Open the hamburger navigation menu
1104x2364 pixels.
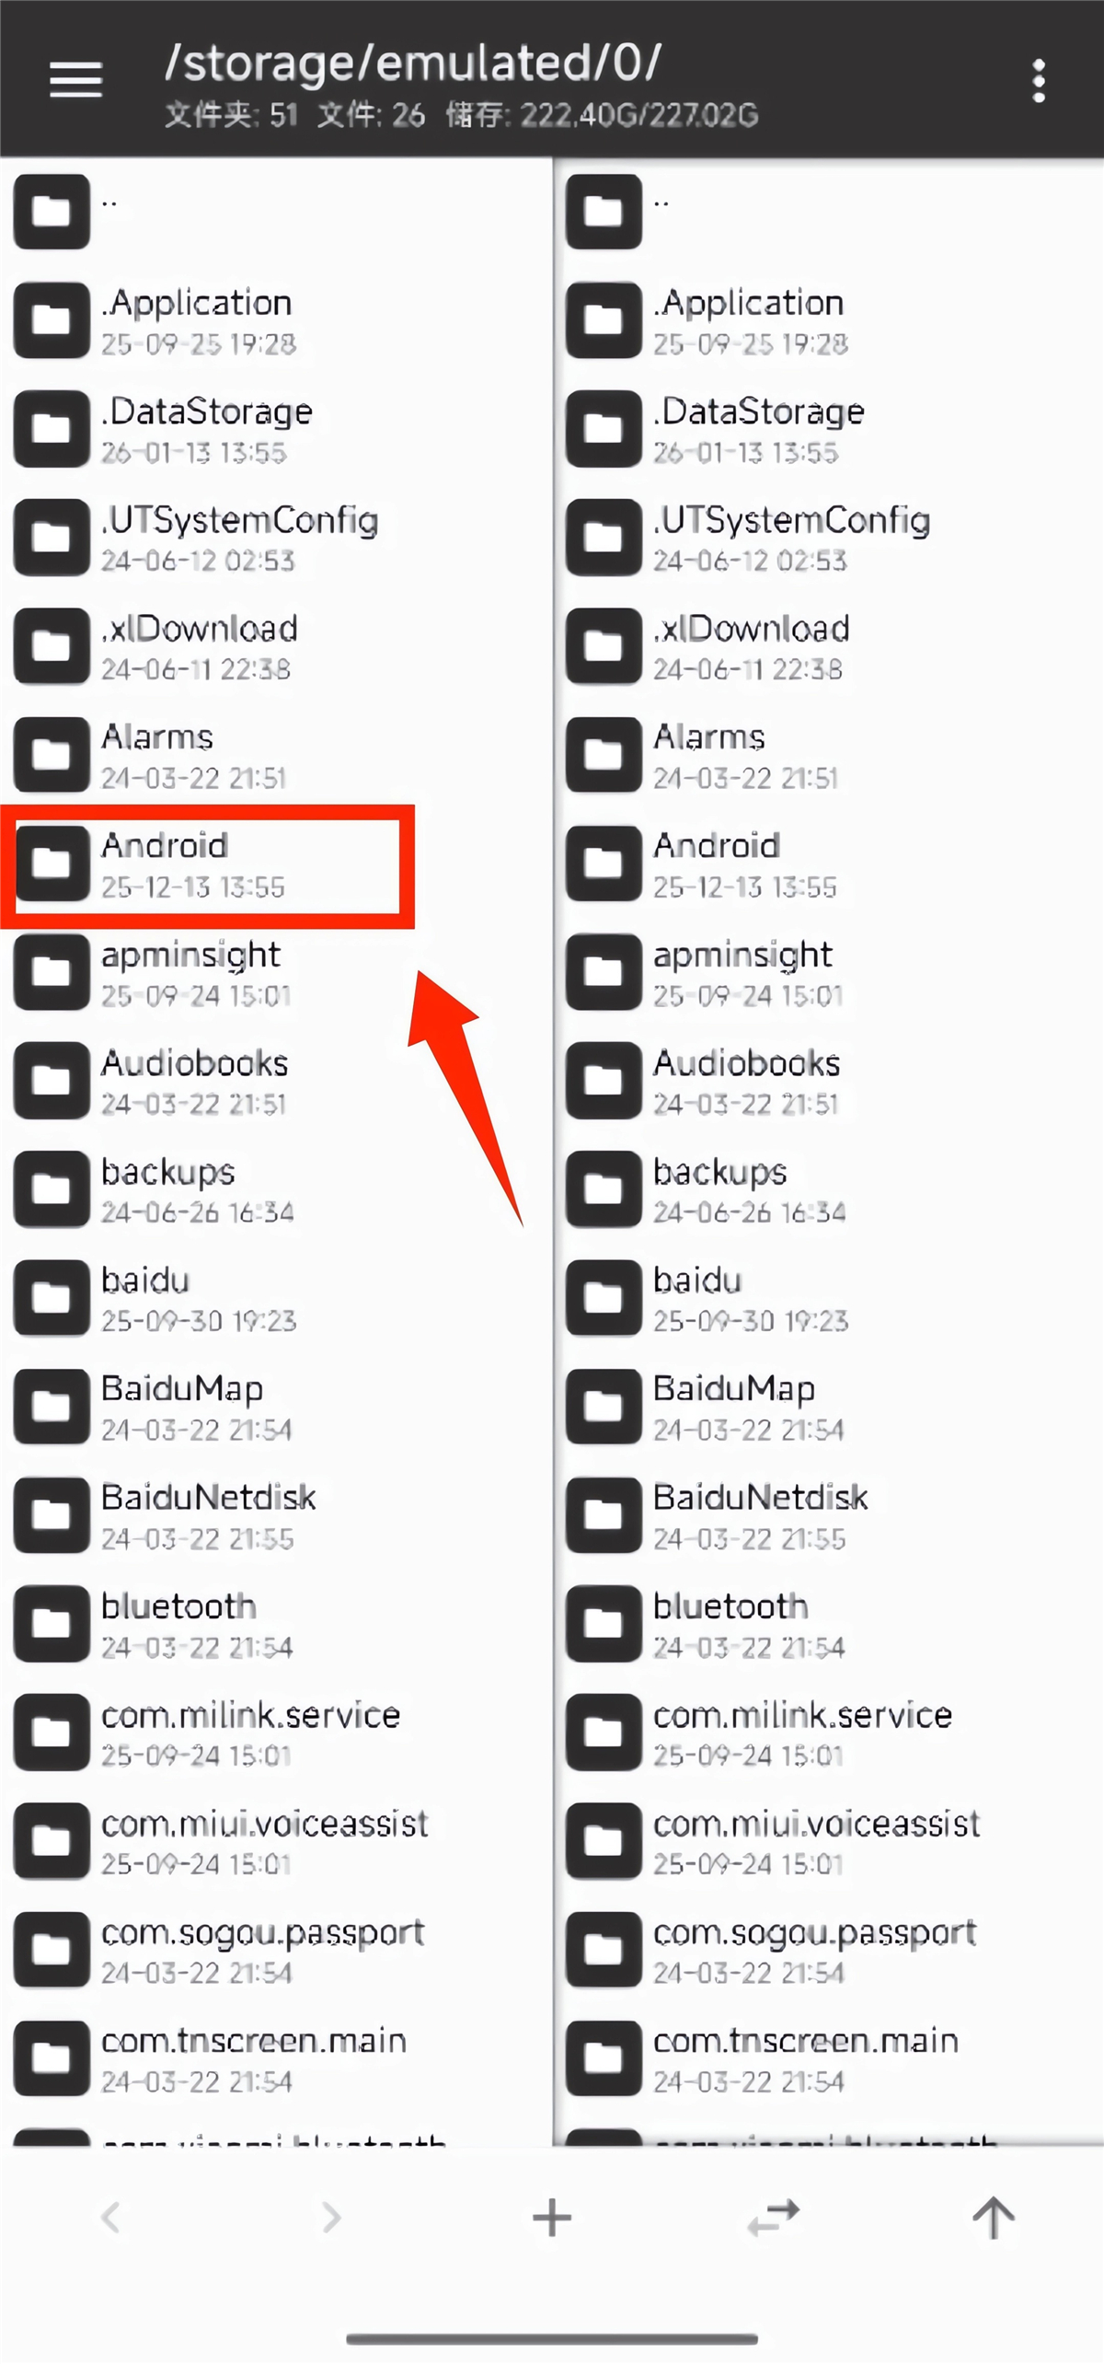pyautogui.click(x=75, y=80)
